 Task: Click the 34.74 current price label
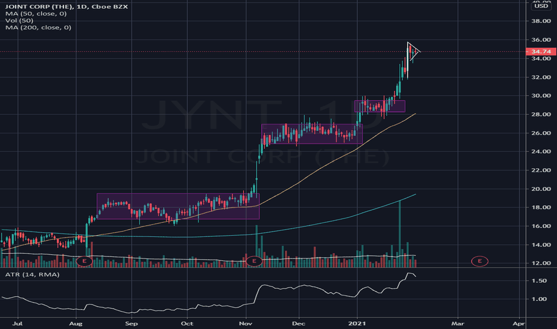click(541, 51)
